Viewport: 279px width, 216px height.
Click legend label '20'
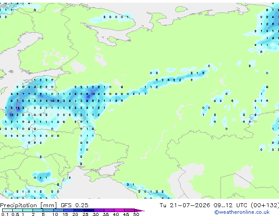(75, 214)
